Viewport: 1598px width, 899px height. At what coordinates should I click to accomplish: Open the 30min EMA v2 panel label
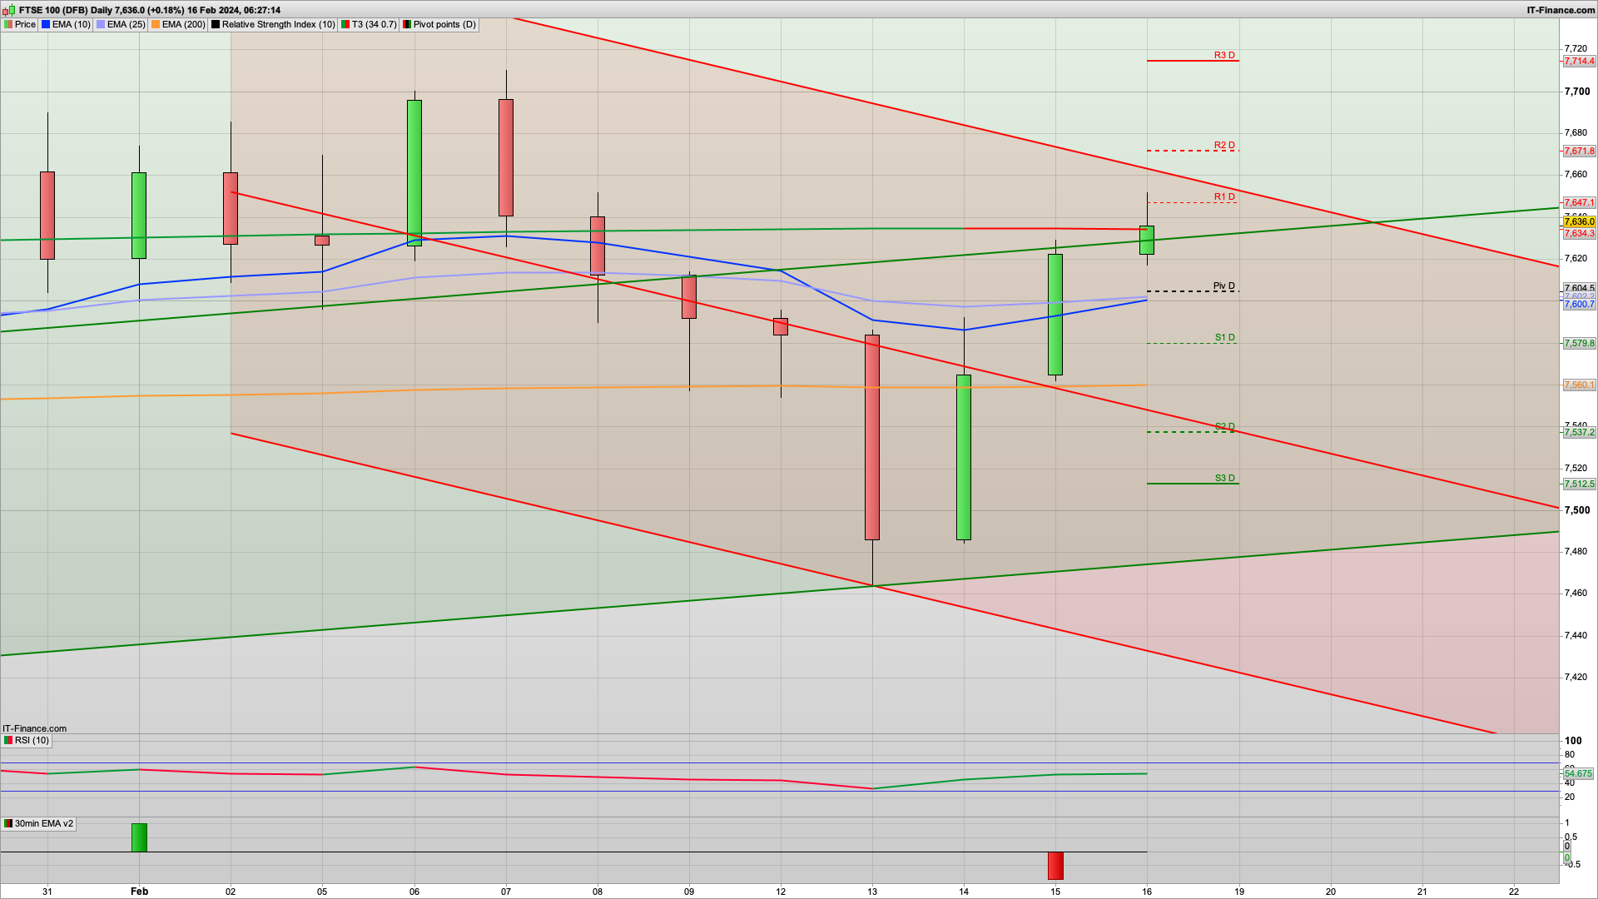pos(38,823)
